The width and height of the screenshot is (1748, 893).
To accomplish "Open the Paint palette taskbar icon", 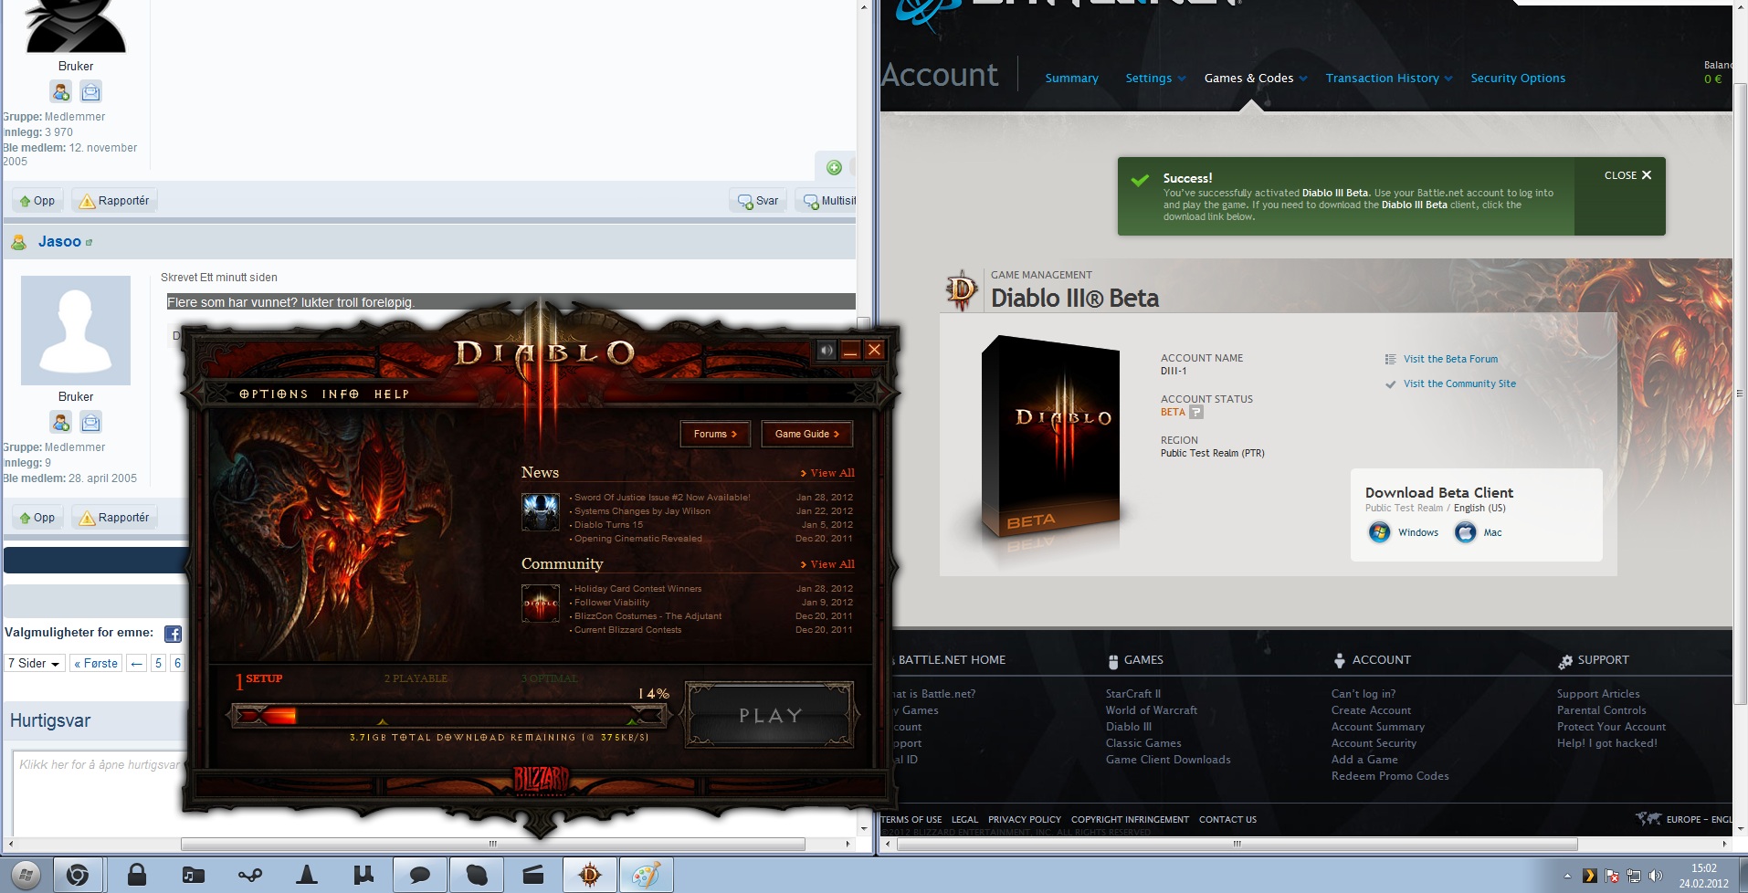I will 647,876.
